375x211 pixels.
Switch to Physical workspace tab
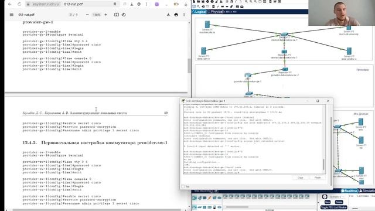(x=216, y=12)
